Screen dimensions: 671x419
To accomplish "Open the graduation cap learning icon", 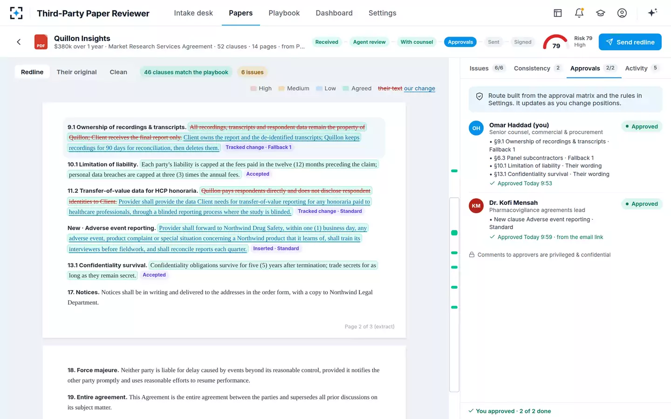I will pos(601,13).
